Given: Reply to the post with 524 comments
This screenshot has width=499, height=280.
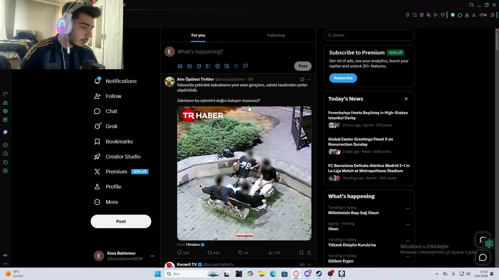Looking at the screenshot, I should pos(183,253).
